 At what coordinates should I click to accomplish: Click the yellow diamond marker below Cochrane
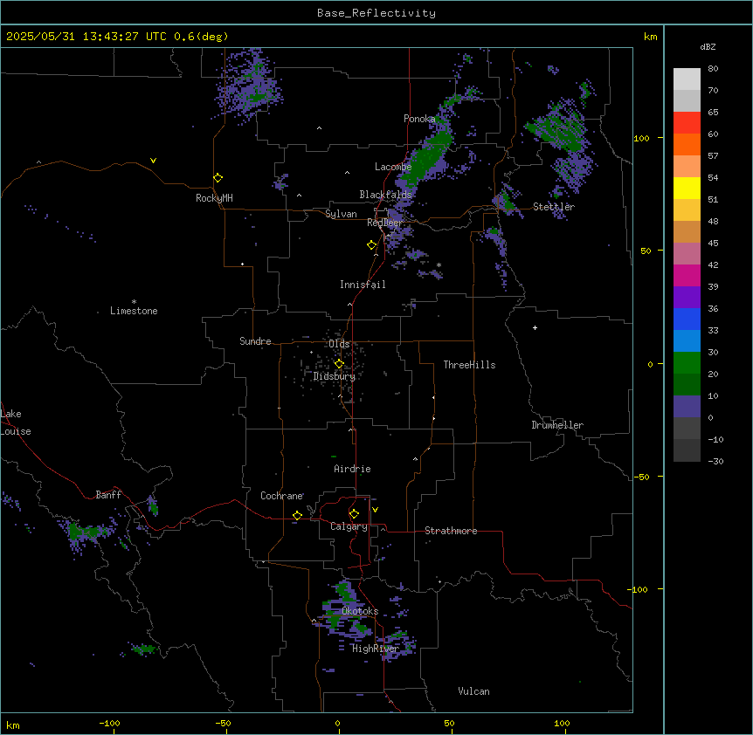297,515
